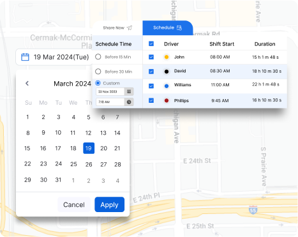This screenshot has width=298, height=237.
Task: Click Williams' shift start 11:00 AM
Action: click(220, 85)
